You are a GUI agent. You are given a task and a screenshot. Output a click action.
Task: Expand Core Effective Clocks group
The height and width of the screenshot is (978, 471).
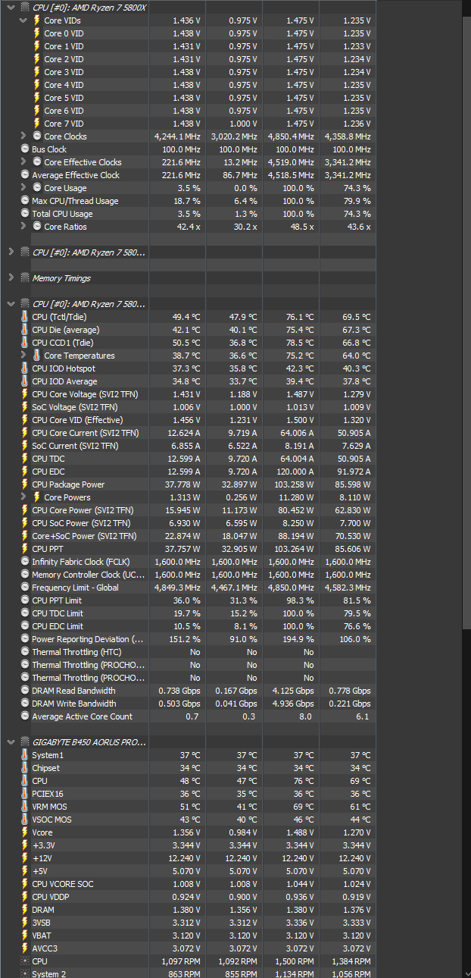[x=23, y=162]
